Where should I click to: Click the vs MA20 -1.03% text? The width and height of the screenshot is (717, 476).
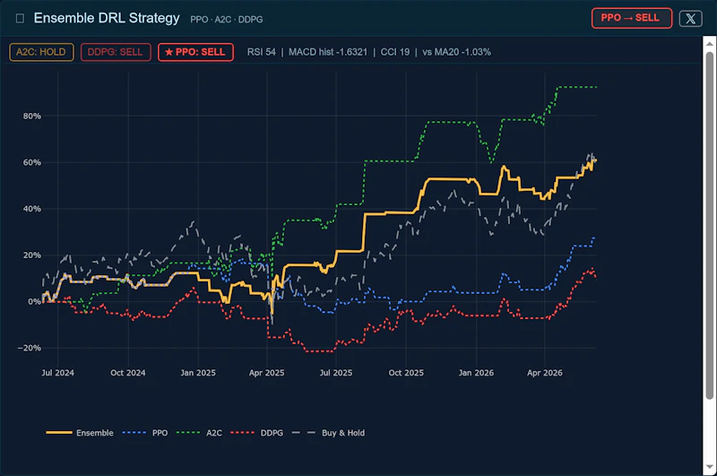click(x=456, y=52)
